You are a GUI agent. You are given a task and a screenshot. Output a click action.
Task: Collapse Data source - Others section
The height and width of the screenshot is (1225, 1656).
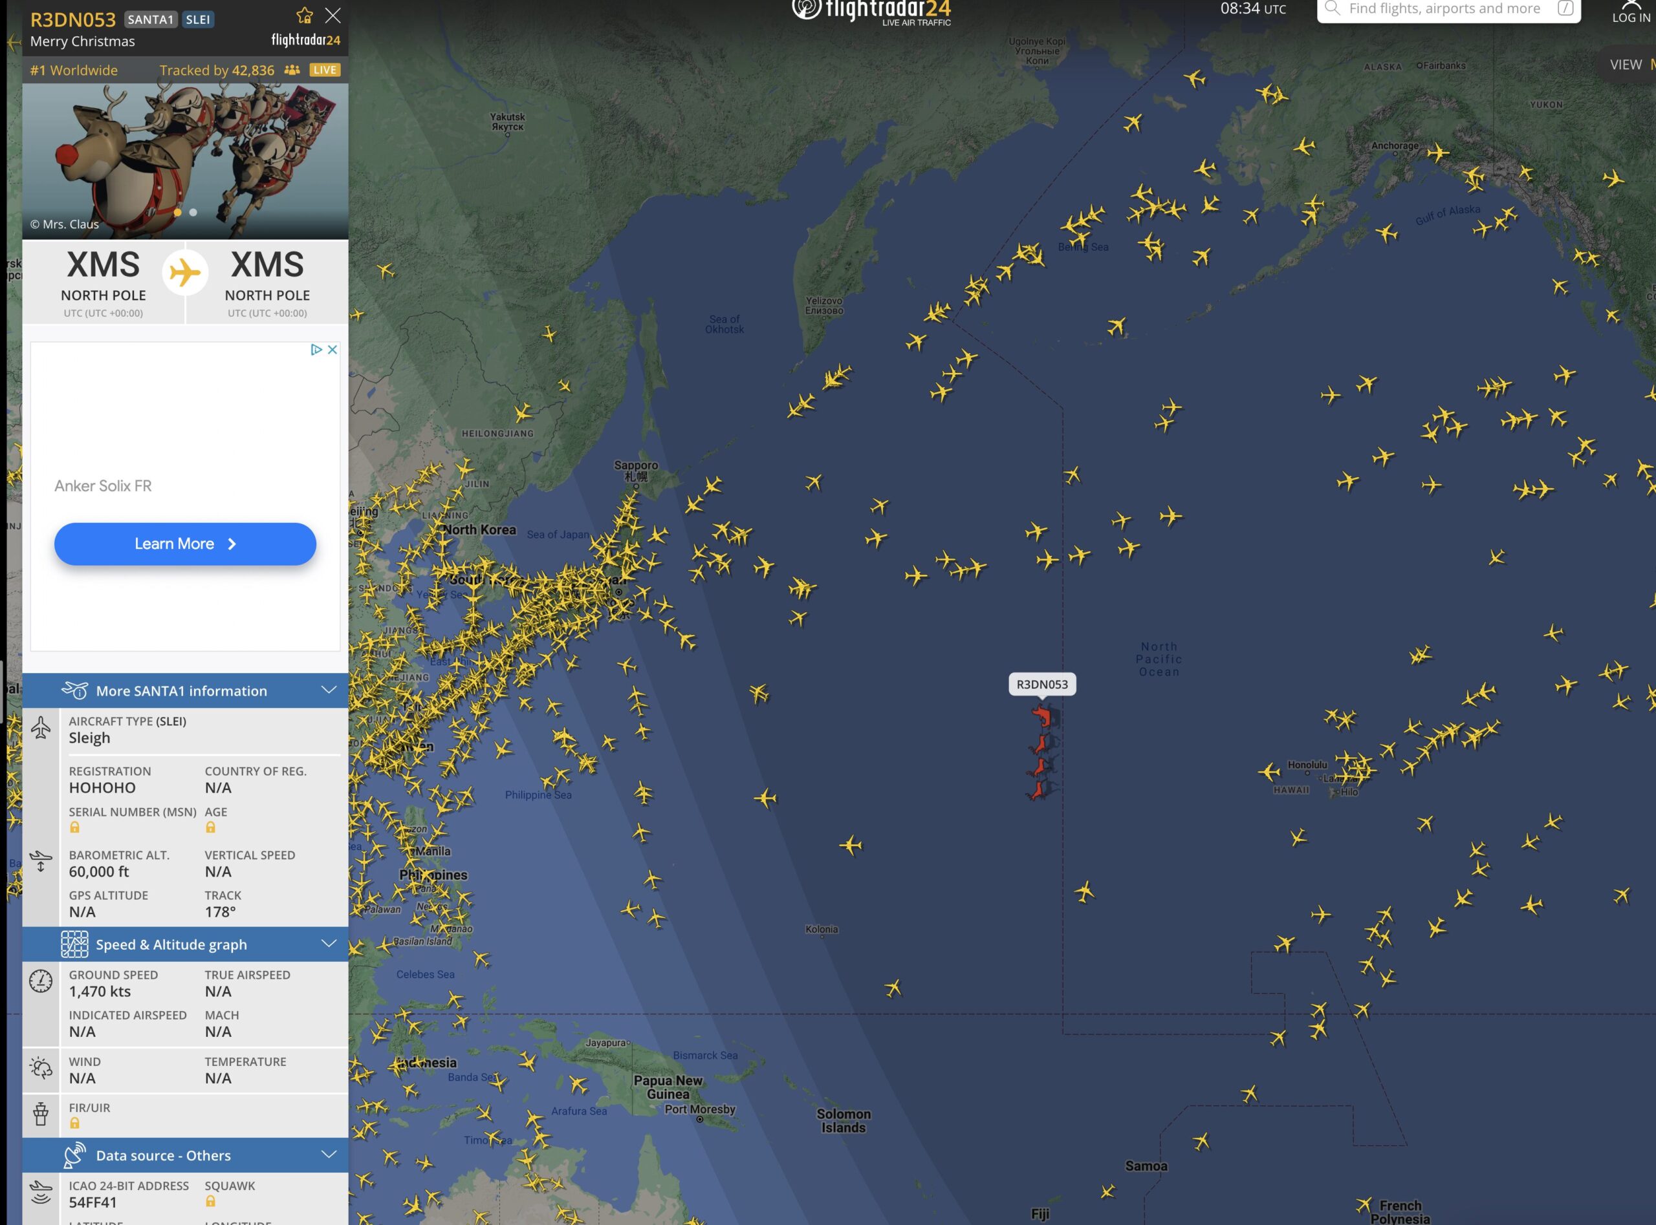[329, 1155]
